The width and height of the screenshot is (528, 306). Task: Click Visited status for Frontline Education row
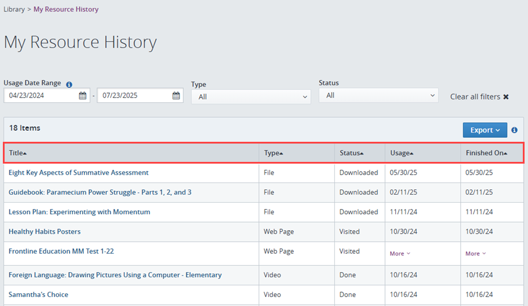click(349, 251)
